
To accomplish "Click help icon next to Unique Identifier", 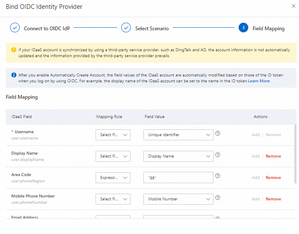I will 218,134.
